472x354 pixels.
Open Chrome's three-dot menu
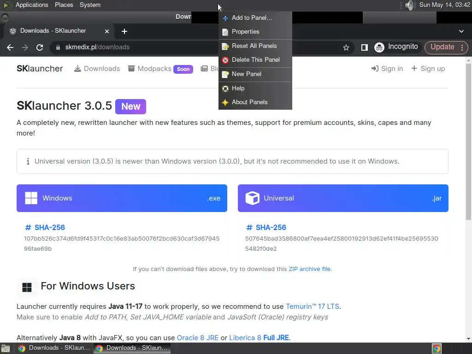pos(462,47)
